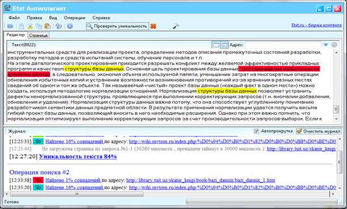Image resolution: width=347 pixels, height=209 pixels.
Task: Open wiki.mvtom.ru link at 12:35:20
Action: point(232,187)
